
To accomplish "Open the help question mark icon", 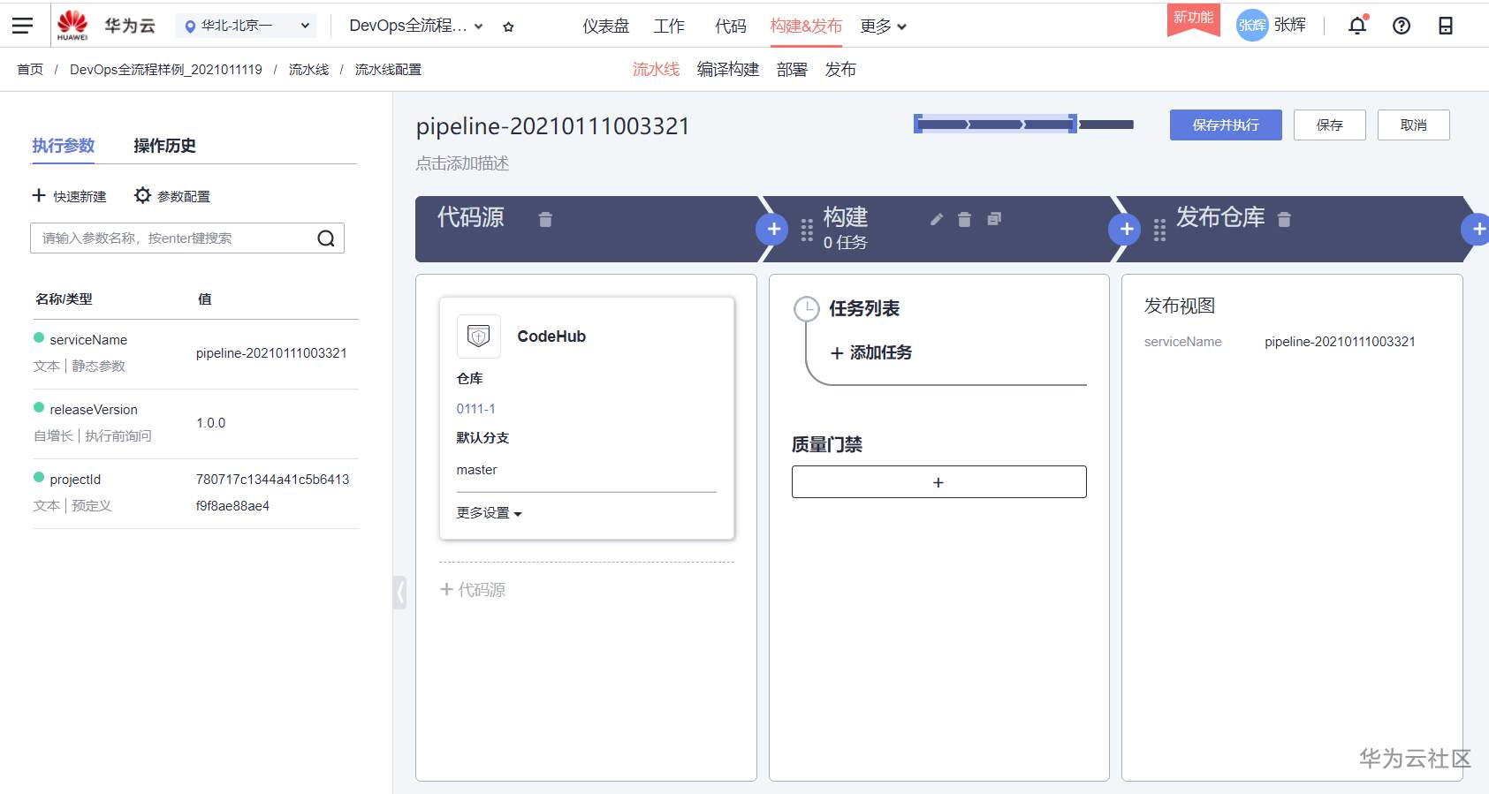I will [x=1402, y=26].
